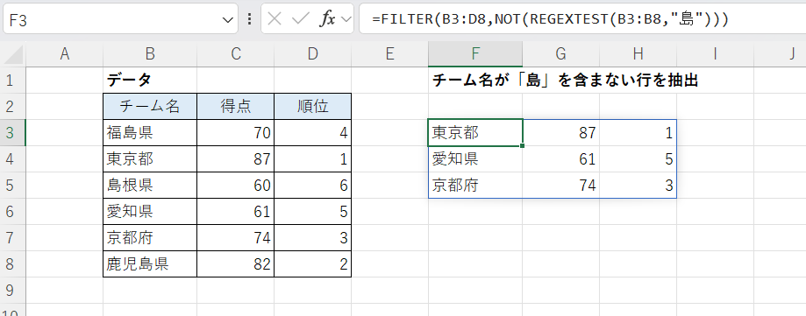Click the チーム名が「島」を含まない行を抽出 heading
Image resolution: width=806 pixels, height=316 pixels.
(566, 81)
